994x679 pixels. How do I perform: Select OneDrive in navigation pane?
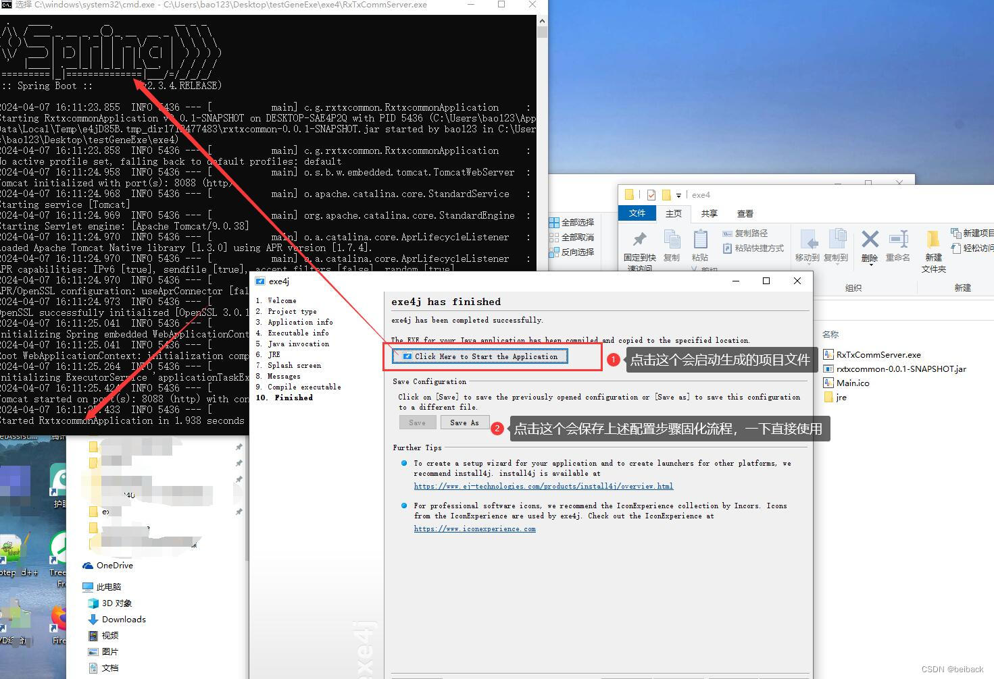click(108, 566)
